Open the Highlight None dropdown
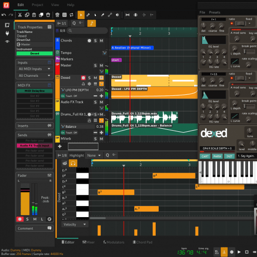This screenshot has width=257, height=257. pyautogui.click(x=94, y=156)
